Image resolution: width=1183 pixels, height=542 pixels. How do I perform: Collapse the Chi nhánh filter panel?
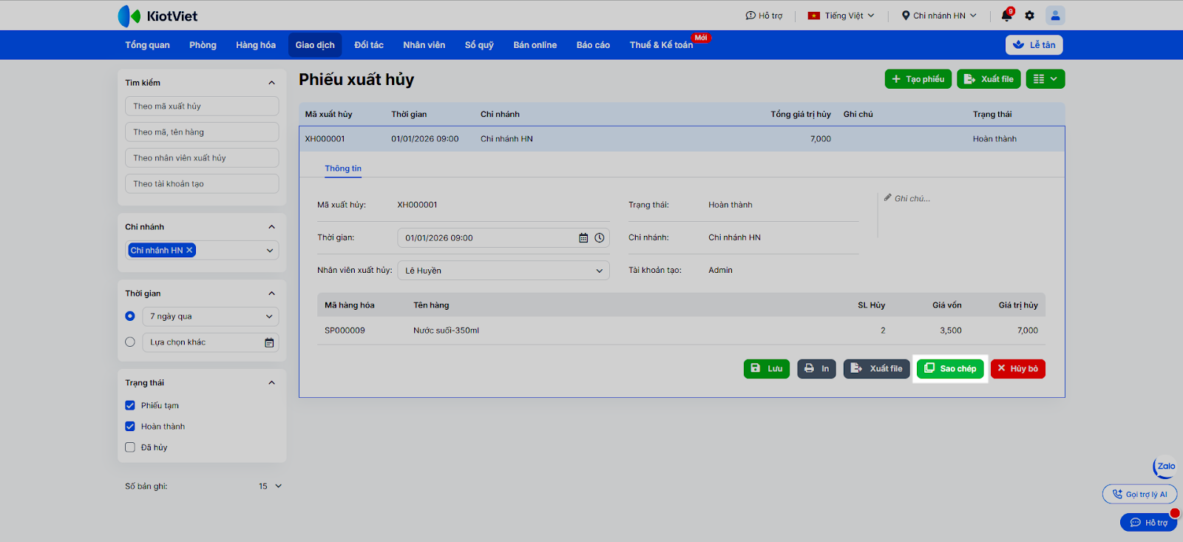tap(271, 227)
